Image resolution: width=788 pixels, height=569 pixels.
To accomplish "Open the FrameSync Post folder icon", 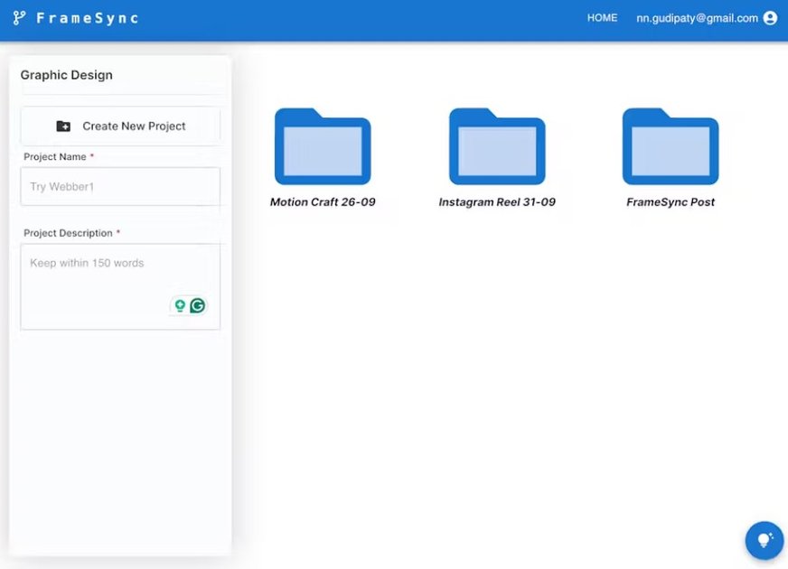I will coord(670,146).
